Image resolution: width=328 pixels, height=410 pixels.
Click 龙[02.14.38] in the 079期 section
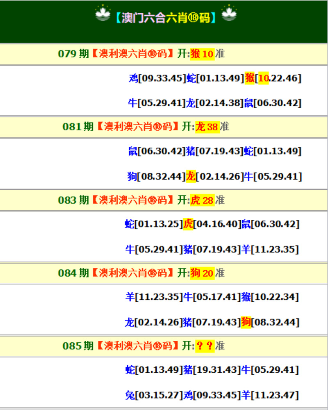[215, 103]
